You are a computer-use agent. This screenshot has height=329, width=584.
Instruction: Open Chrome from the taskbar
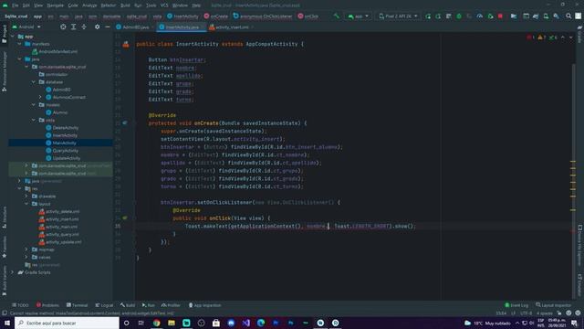point(156,323)
